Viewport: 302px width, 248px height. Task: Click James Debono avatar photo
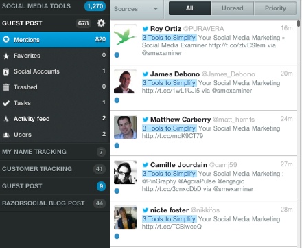coord(125,82)
